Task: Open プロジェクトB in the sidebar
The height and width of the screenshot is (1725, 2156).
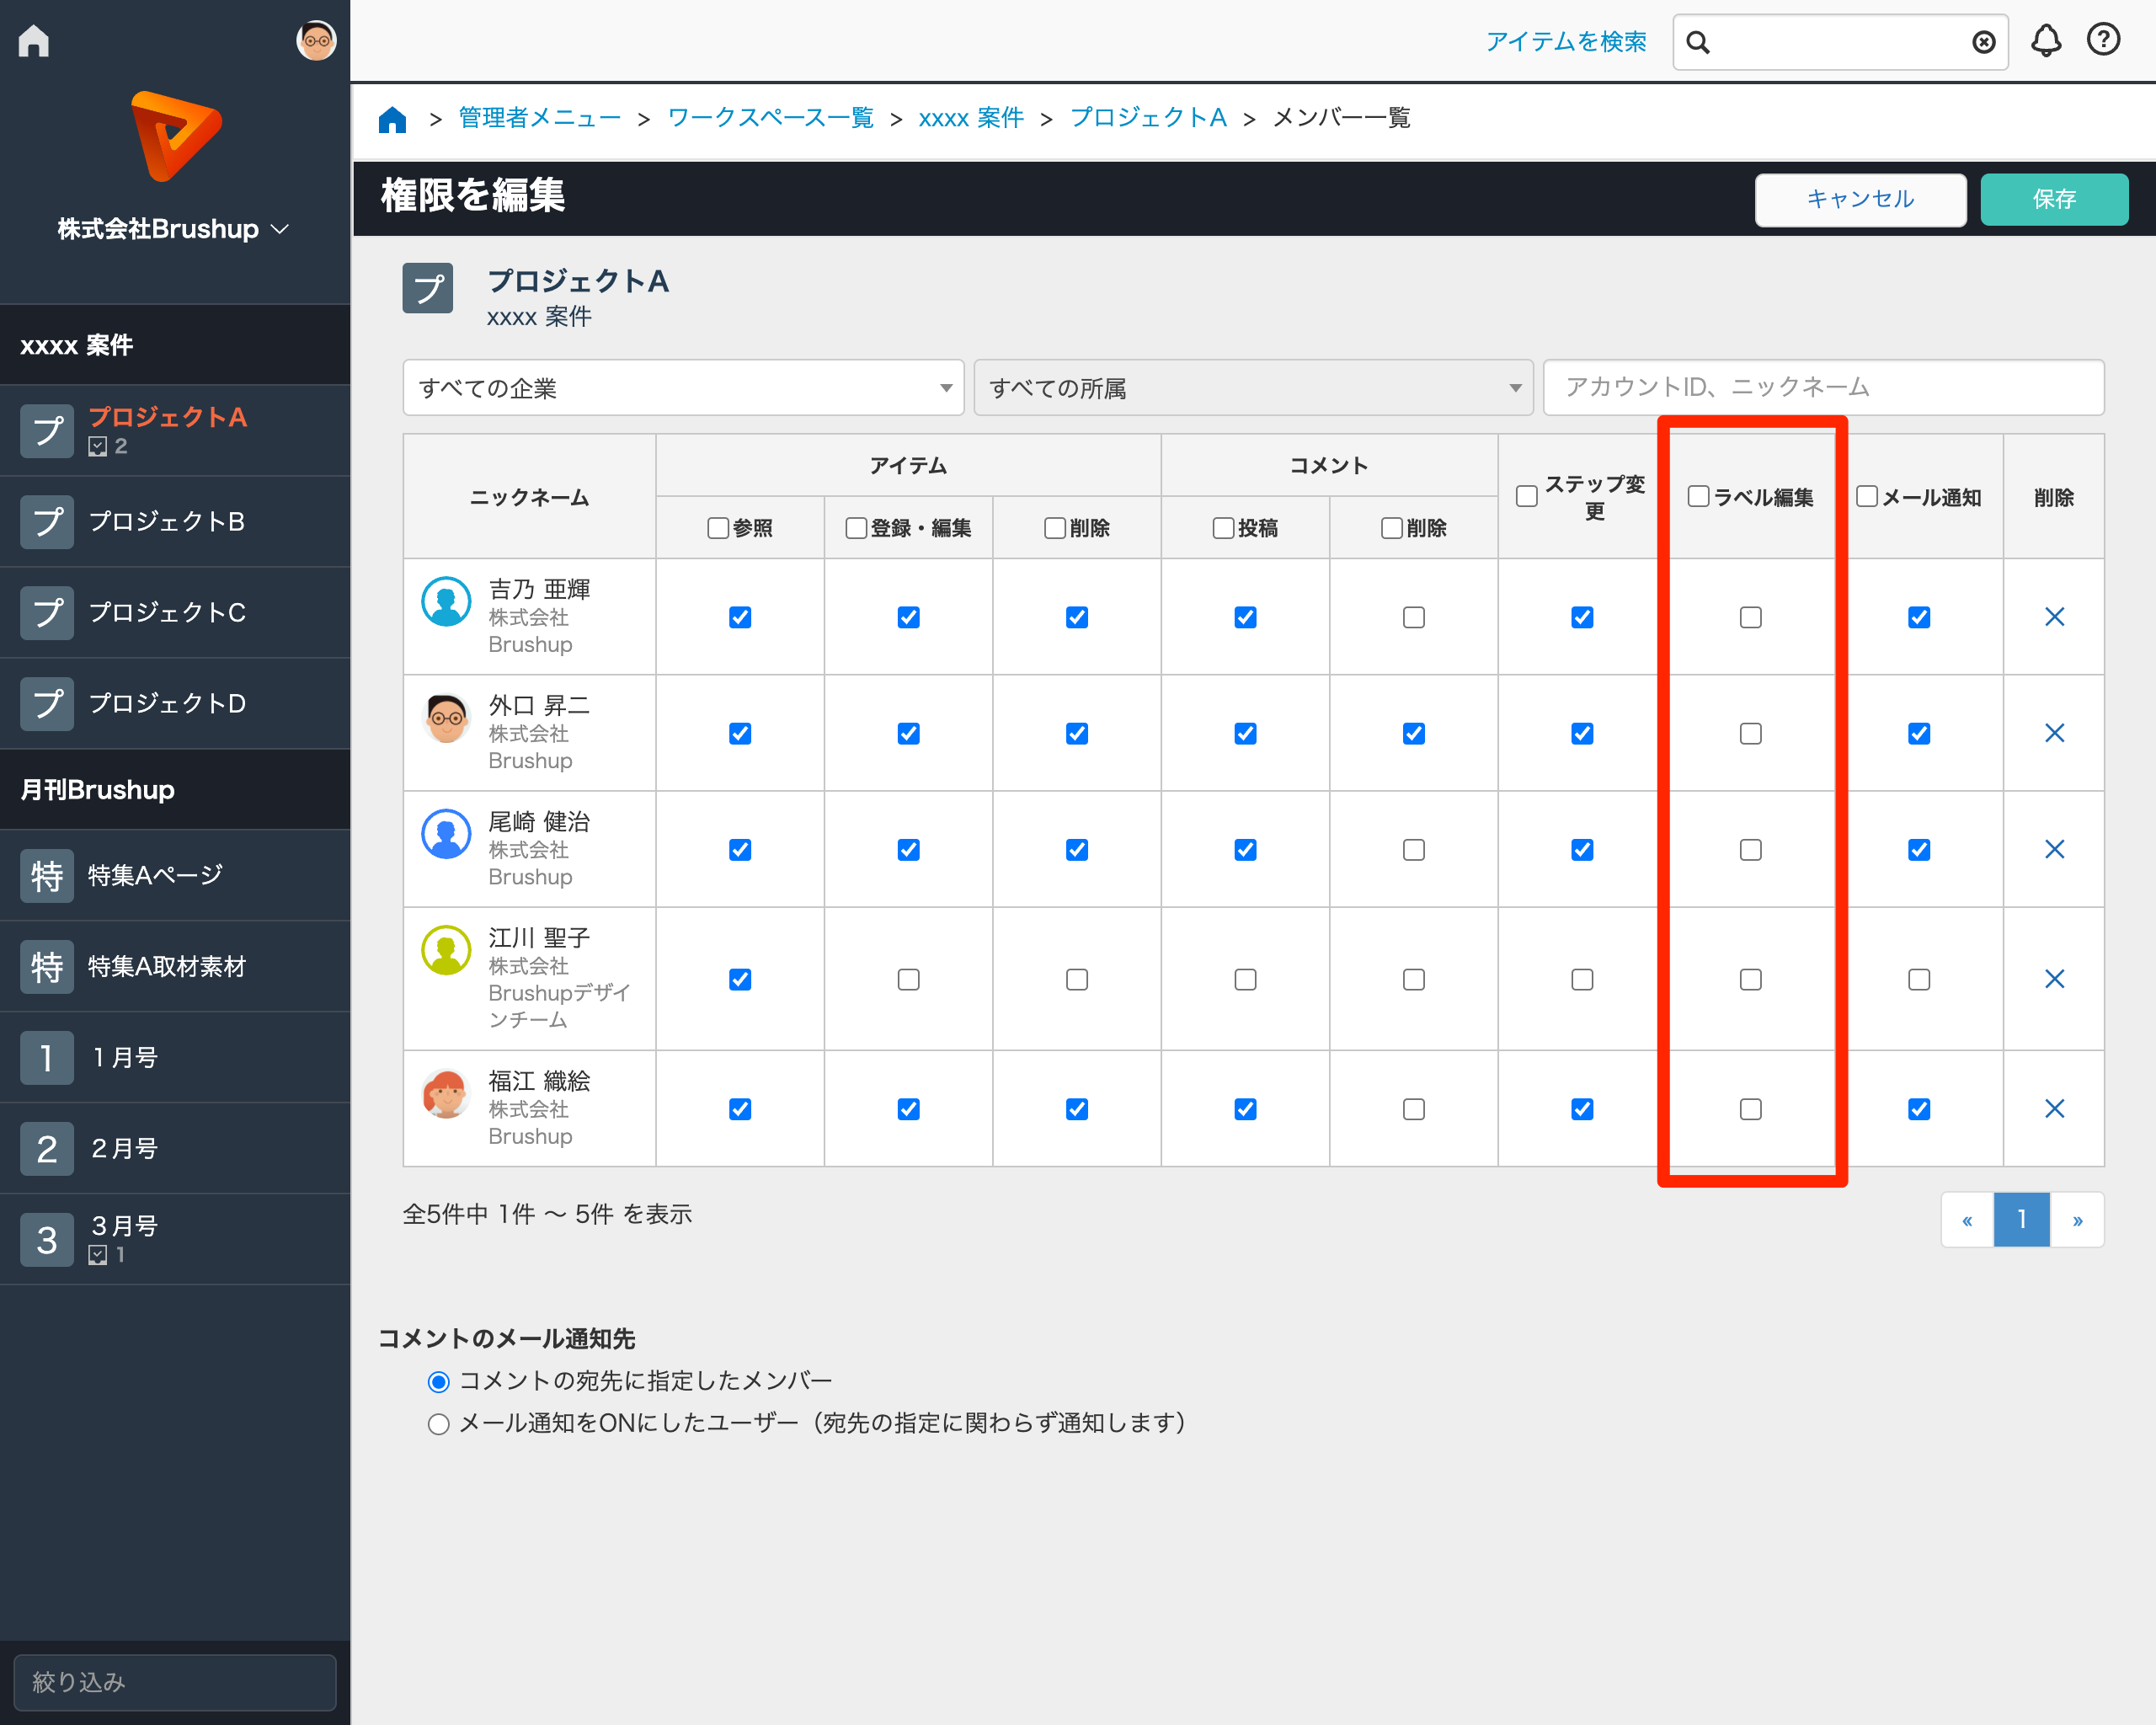Action: click(x=167, y=521)
